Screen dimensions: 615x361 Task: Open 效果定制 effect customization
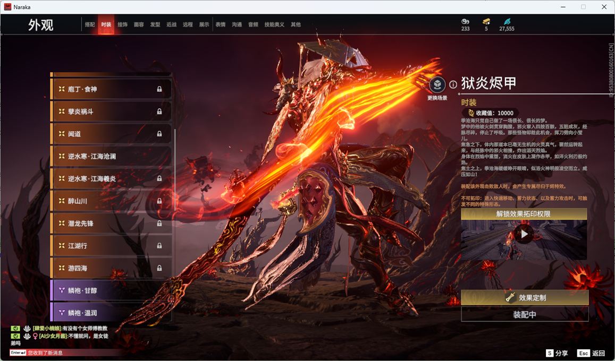[525, 298]
